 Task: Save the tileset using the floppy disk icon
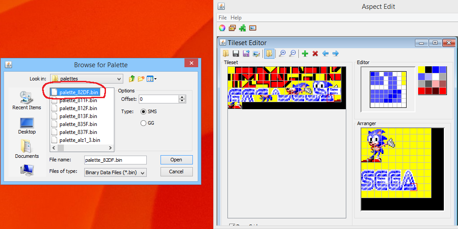click(236, 53)
